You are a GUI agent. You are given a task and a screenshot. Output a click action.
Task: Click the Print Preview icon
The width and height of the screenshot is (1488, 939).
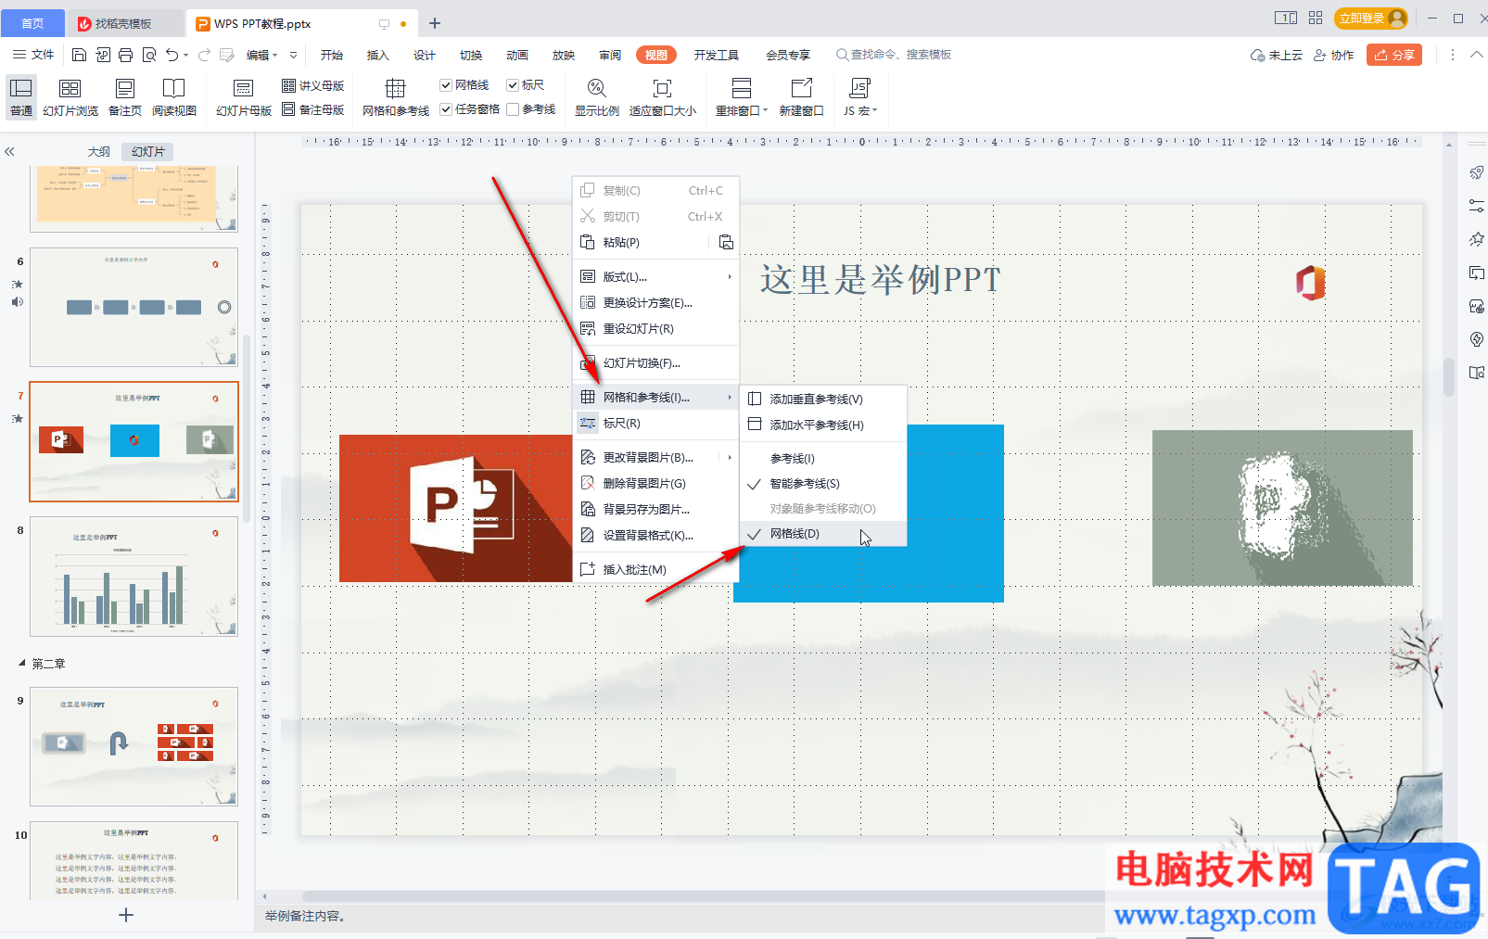[x=149, y=55]
